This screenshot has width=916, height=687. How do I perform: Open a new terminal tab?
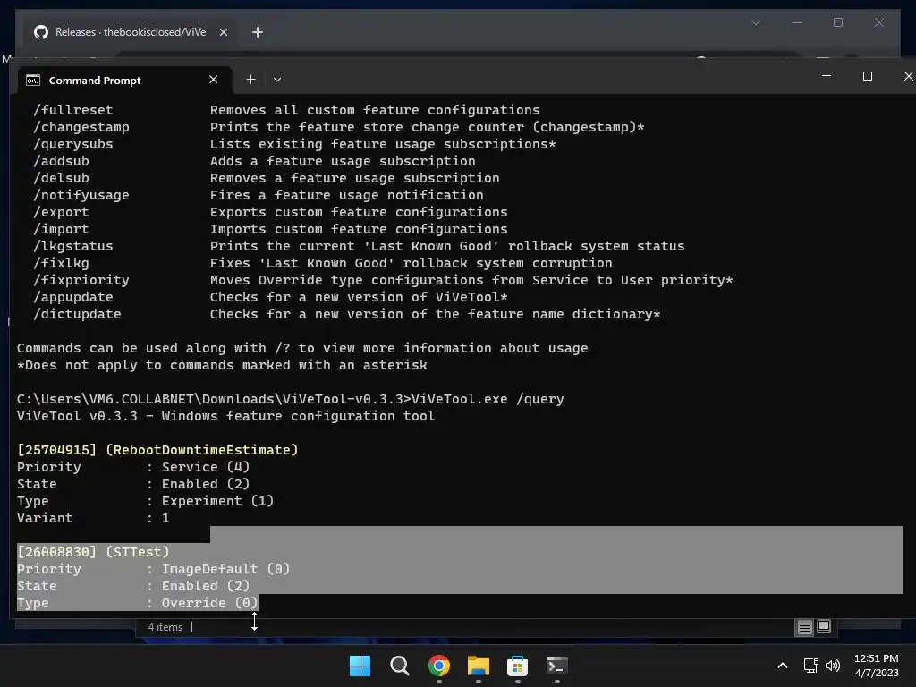click(250, 80)
